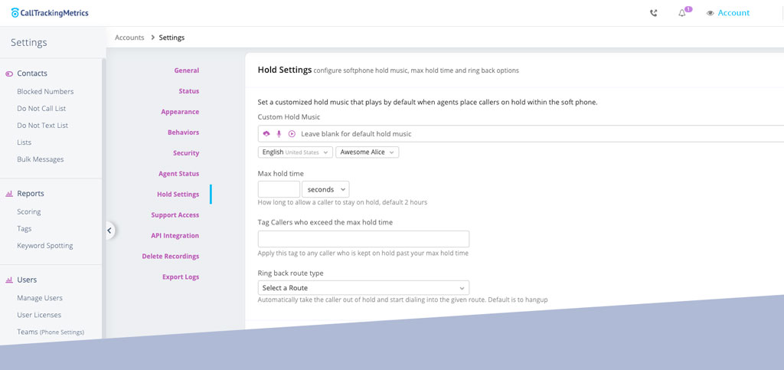The height and width of the screenshot is (370, 784).
Task: Open the English language dropdown
Action: (295, 152)
